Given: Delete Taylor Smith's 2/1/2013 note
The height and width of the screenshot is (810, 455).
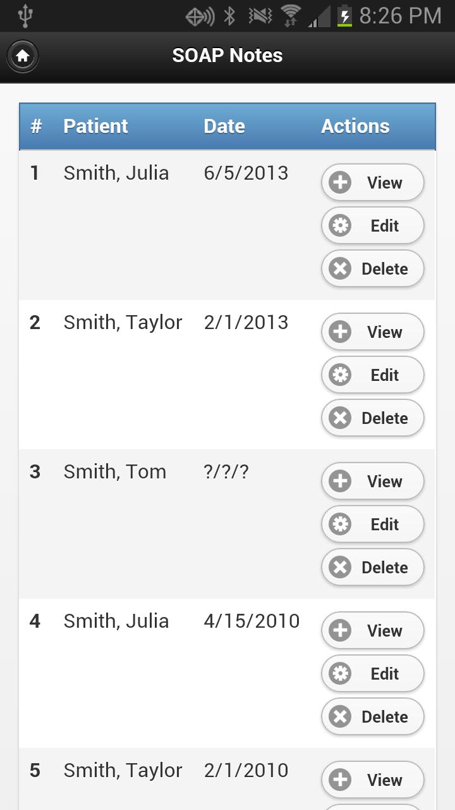Looking at the screenshot, I should (372, 418).
